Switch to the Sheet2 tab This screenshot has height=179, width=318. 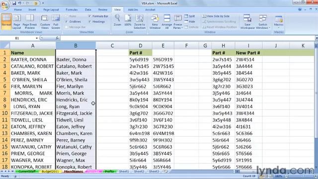pyautogui.click(x=139, y=172)
